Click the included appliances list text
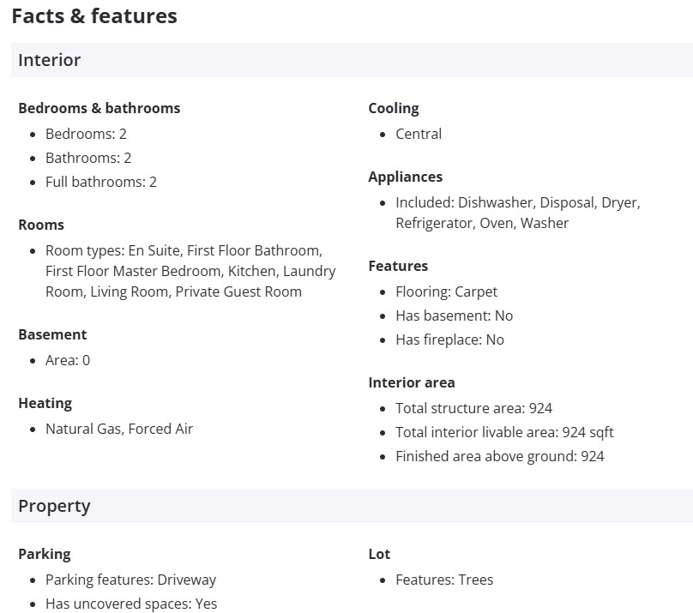 tap(517, 213)
